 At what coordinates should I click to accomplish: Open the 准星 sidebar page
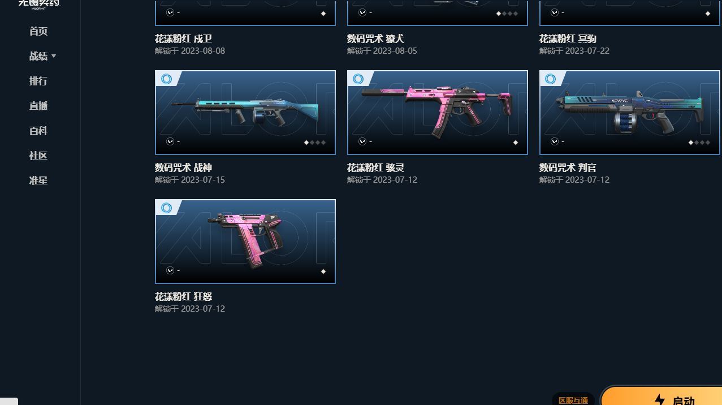[38, 180]
